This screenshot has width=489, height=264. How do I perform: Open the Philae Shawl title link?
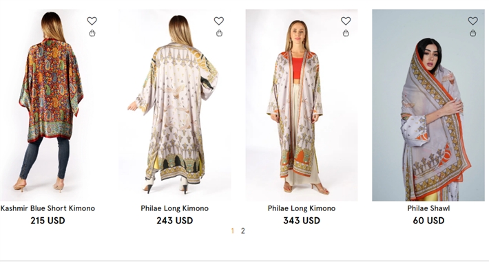click(428, 208)
